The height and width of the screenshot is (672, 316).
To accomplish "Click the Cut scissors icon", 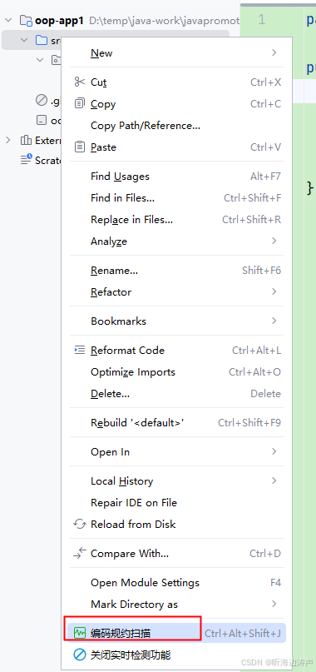I will [x=80, y=82].
